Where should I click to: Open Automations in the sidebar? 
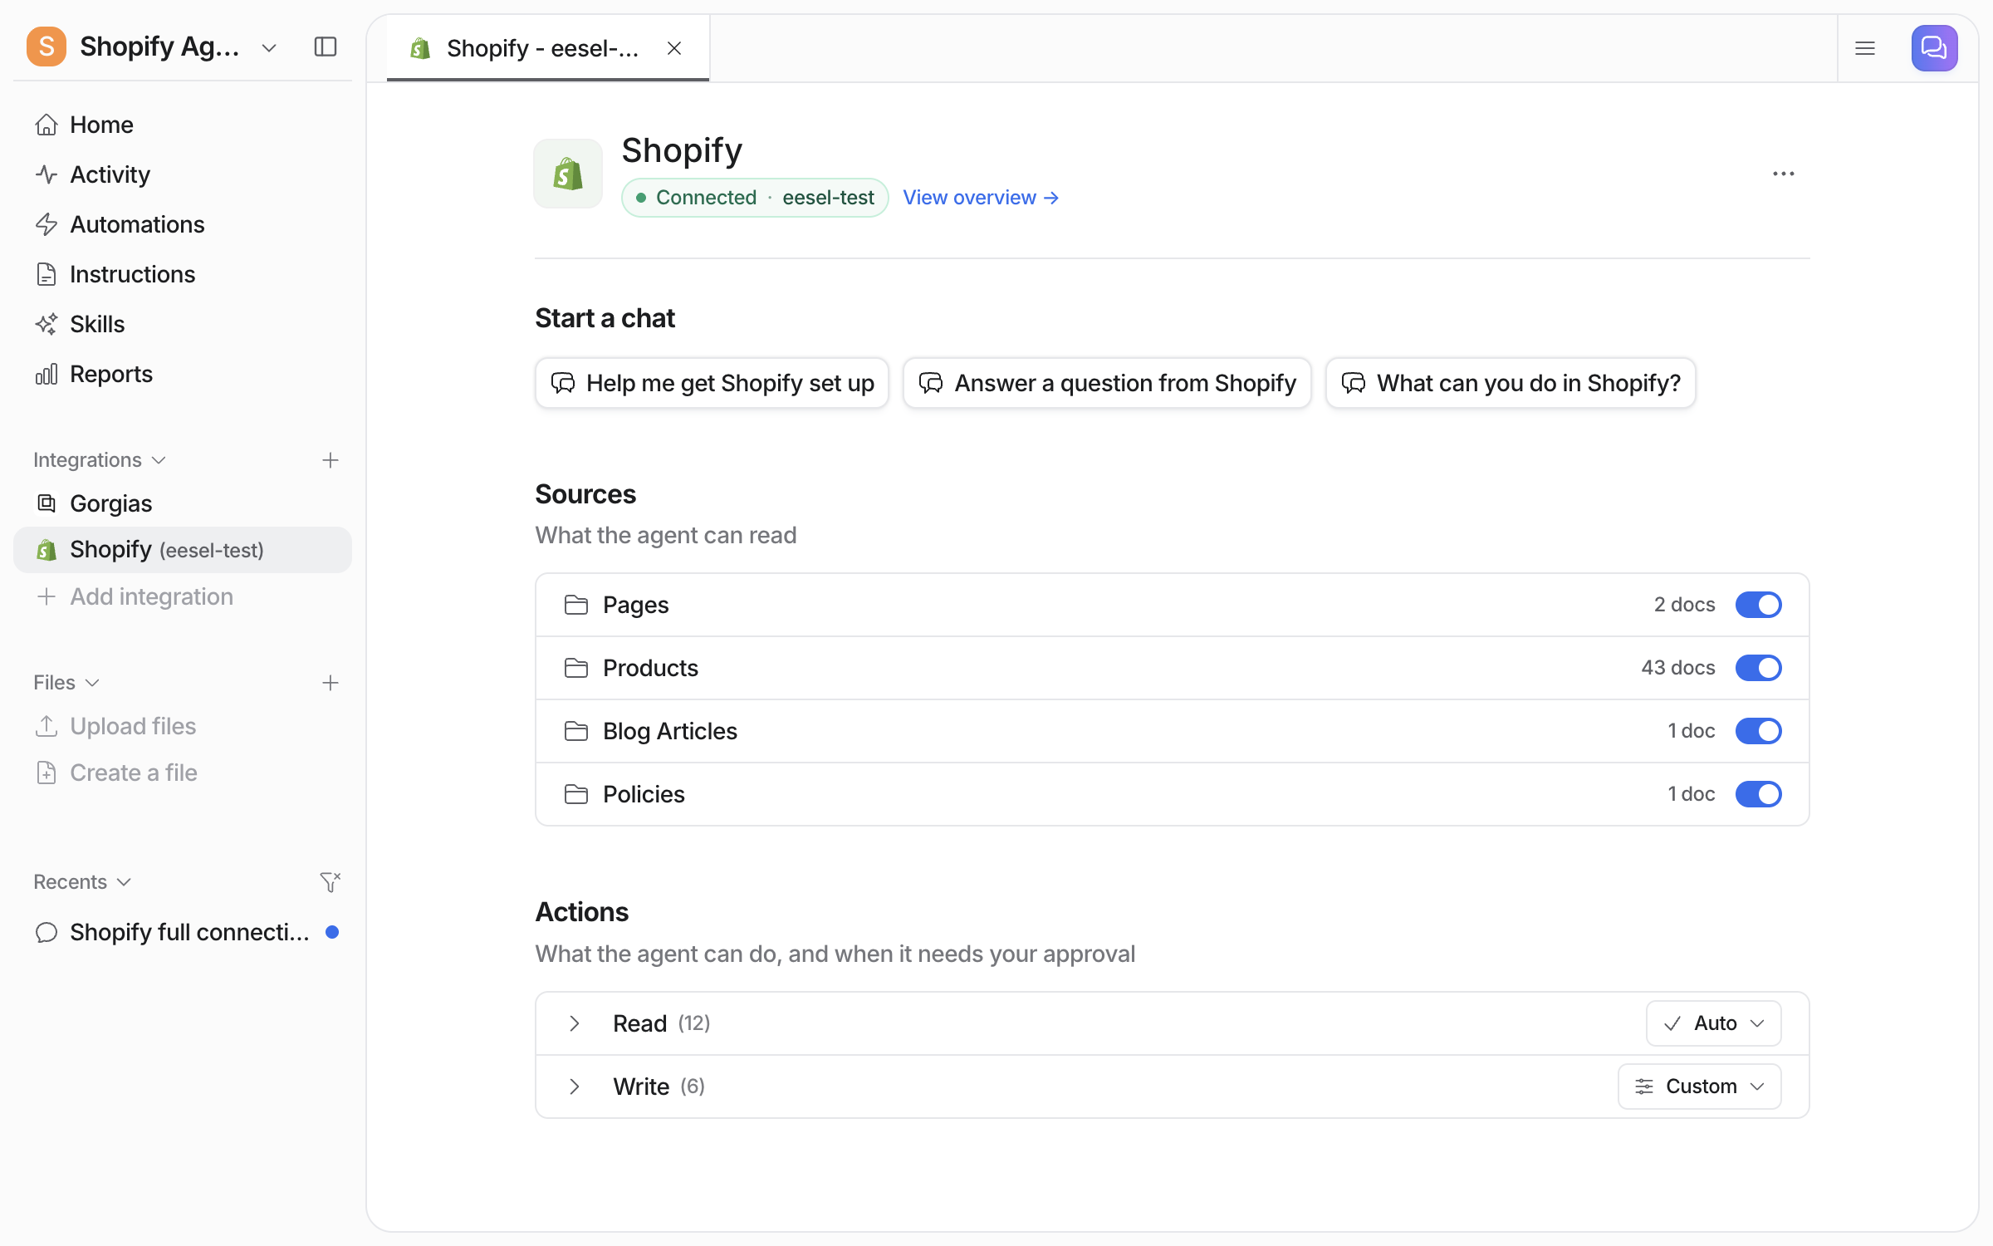tap(183, 224)
